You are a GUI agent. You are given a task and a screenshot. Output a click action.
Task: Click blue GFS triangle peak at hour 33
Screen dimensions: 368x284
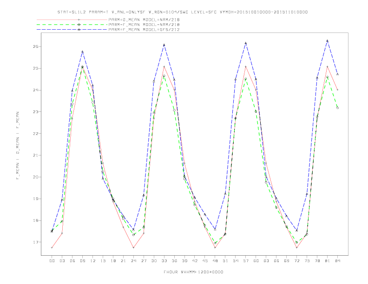click(x=164, y=45)
